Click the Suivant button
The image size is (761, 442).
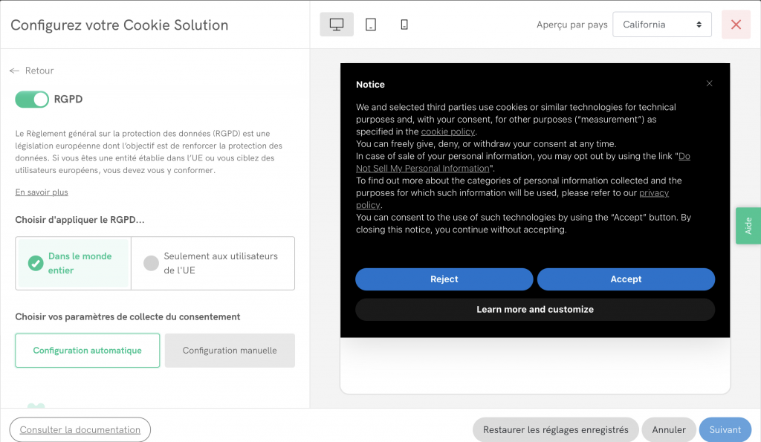click(725, 429)
